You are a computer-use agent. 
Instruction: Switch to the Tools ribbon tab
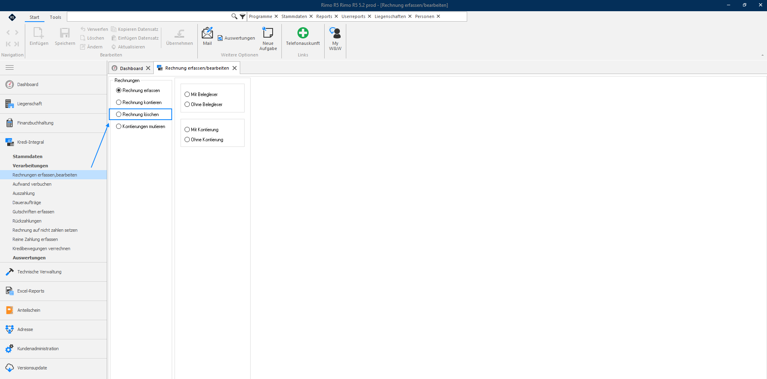56,17
